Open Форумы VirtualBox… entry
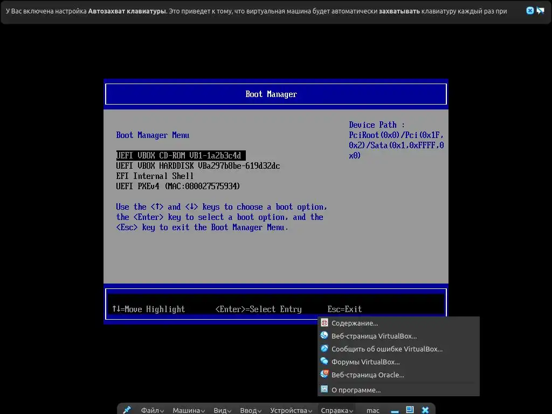 [x=398, y=362]
